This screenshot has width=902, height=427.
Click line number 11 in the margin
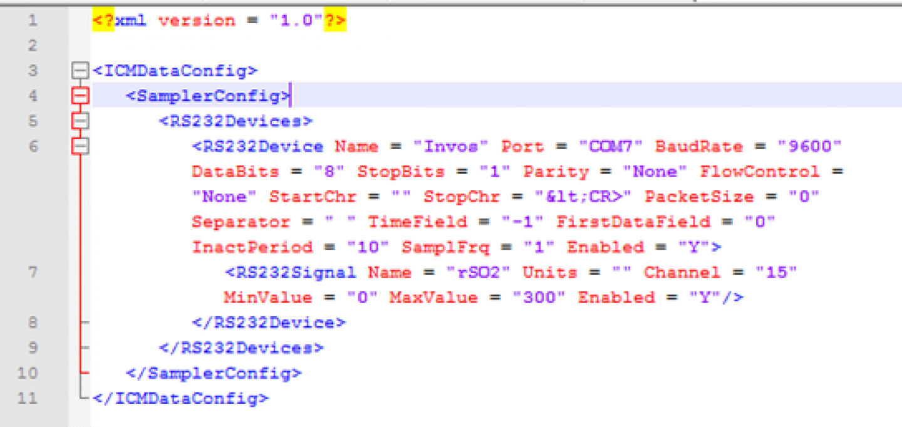coord(28,398)
